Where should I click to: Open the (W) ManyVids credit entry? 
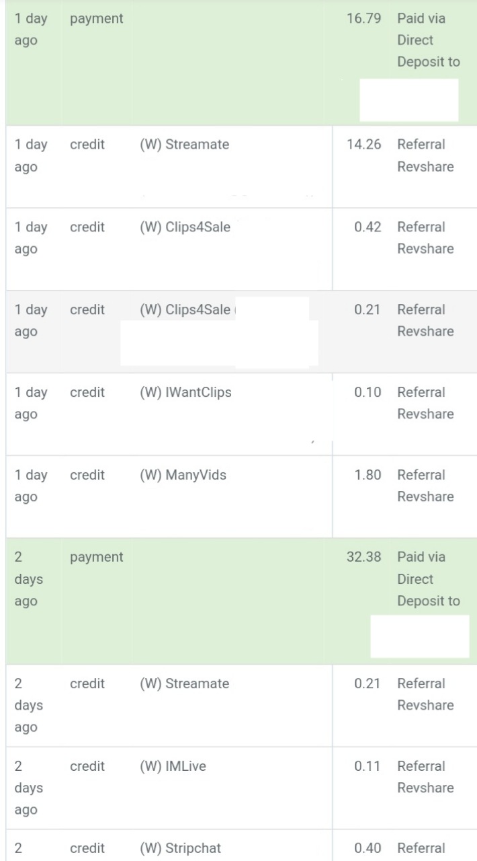183,475
